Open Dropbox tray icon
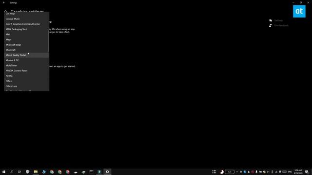Viewport: 312px width, 175px height. (x=280, y=172)
